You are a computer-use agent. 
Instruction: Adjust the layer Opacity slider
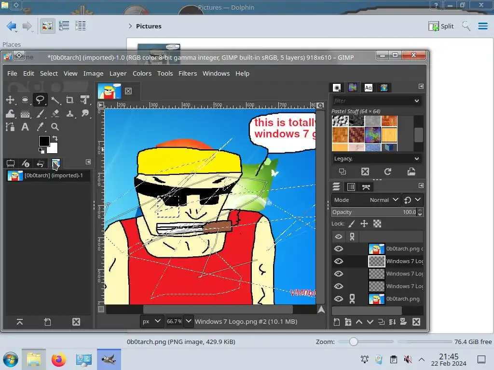pos(374,212)
